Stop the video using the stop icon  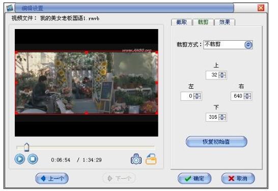33,159
